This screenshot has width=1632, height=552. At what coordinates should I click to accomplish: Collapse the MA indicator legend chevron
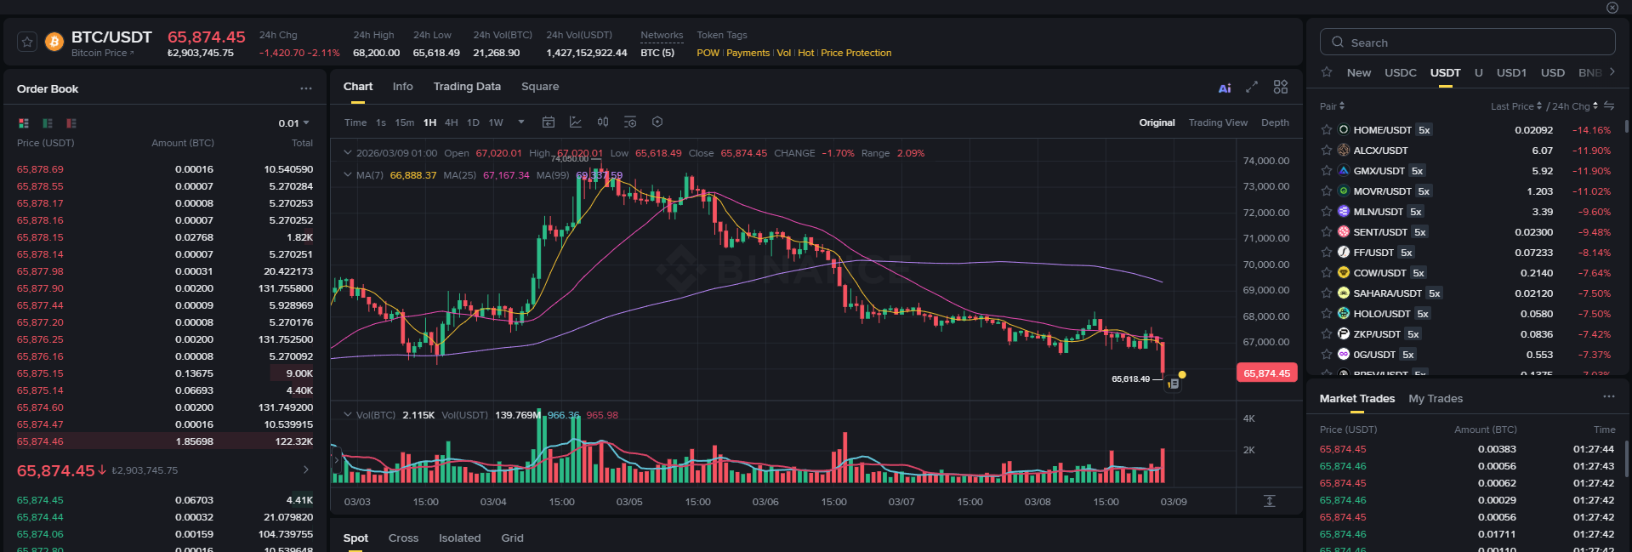click(347, 174)
